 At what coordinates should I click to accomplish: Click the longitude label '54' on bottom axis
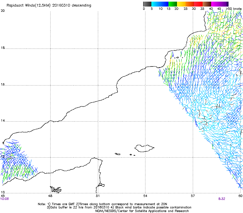pos(145,196)
